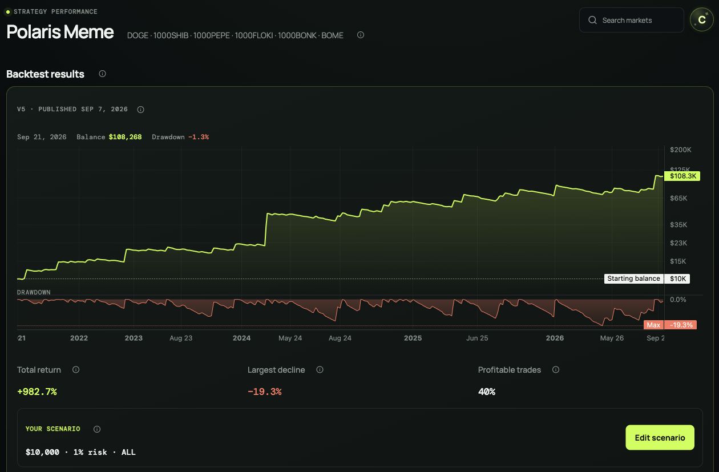The width and height of the screenshot is (719, 472).
Task: Click the Search markets input field
Action: (x=631, y=20)
